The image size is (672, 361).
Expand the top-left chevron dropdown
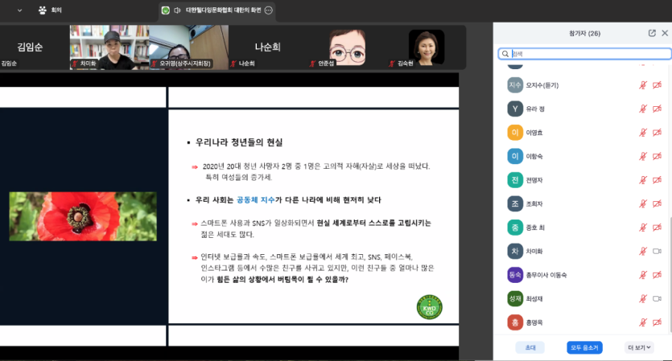[x=20, y=10]
